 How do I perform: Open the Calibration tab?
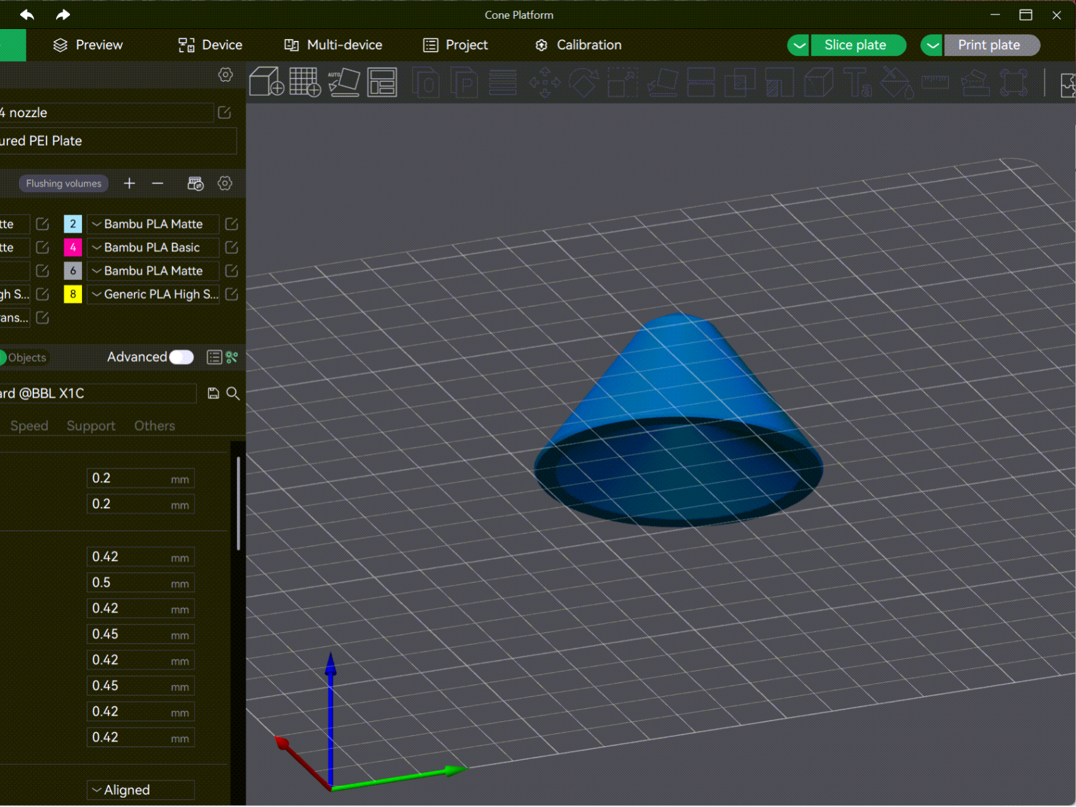578,45
